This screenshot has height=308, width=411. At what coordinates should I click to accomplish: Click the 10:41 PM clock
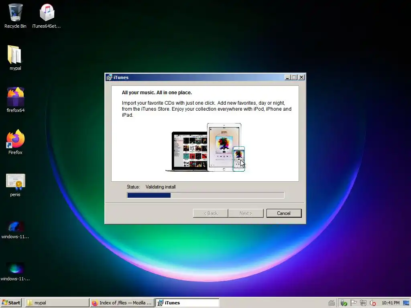[391, 303]
